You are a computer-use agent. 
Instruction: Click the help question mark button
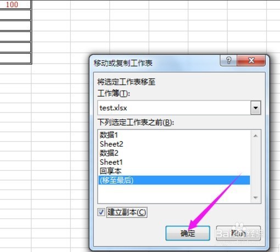[228, 60]
